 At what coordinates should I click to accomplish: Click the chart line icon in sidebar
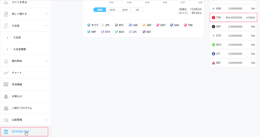(6, 73)
